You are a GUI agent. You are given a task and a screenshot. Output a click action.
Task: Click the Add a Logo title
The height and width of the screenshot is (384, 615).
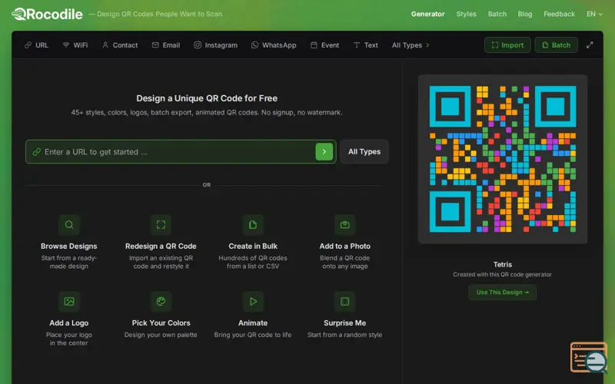[x=69, y=323]
